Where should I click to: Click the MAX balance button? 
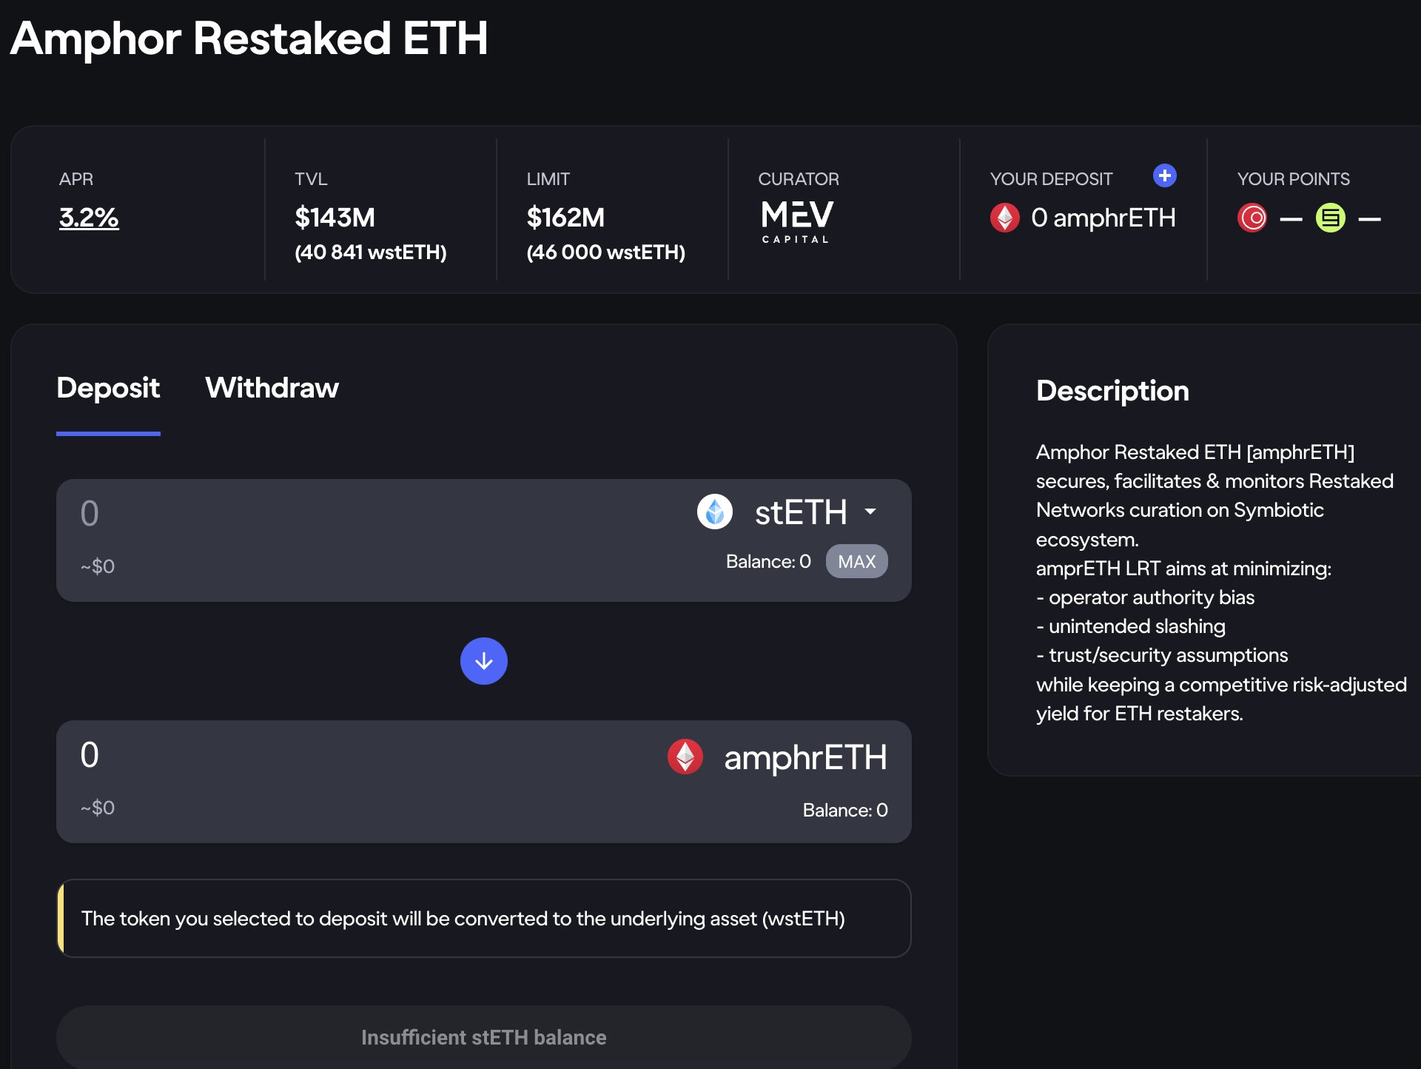856,561
